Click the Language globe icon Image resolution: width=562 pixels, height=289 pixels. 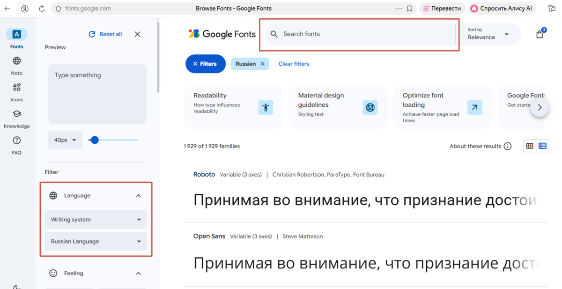click(x=53, y=196)
